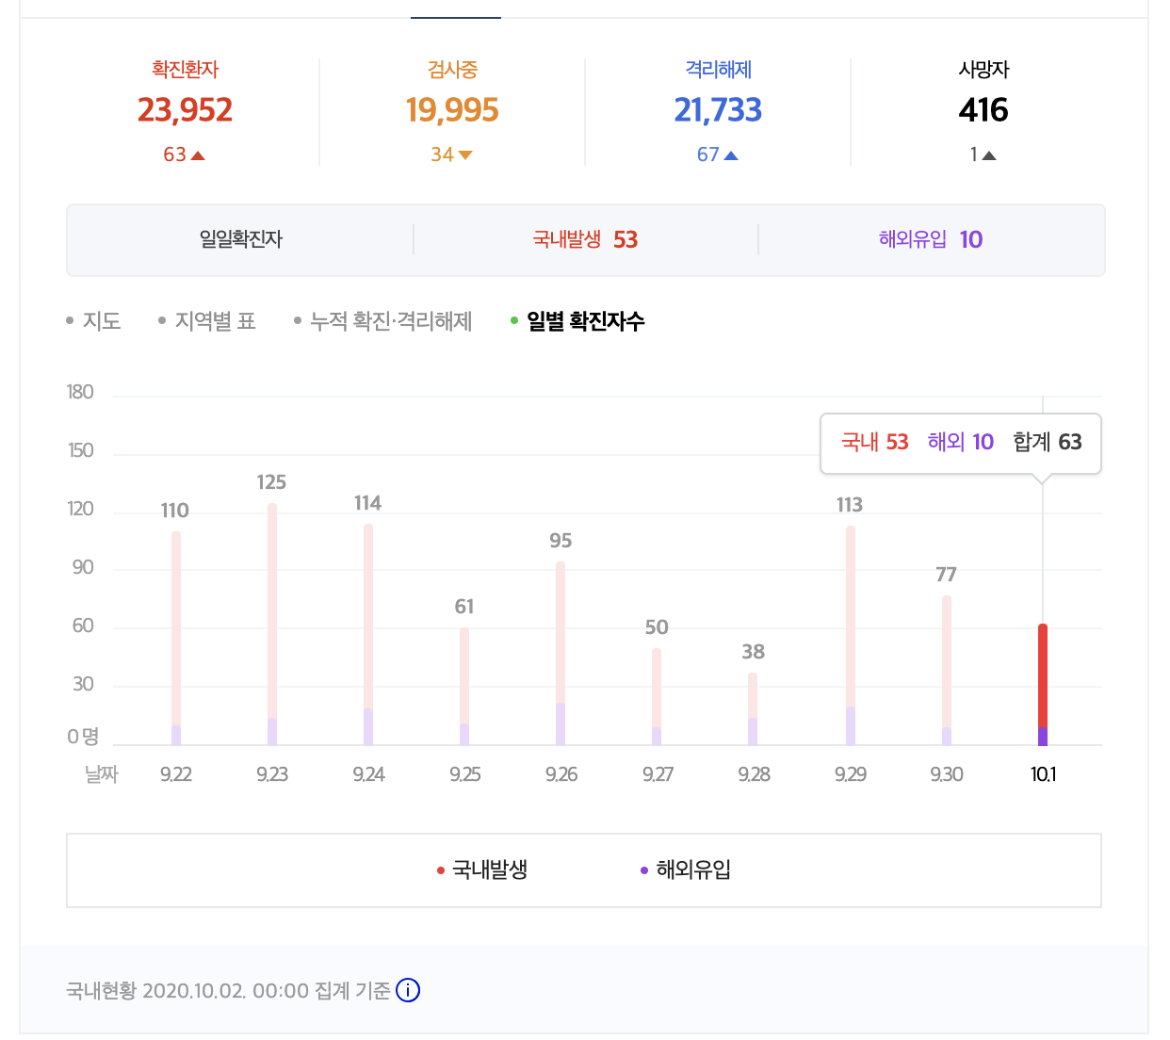
Task: Click the 9.27 bar labeled 50
Action: (657, 697)
